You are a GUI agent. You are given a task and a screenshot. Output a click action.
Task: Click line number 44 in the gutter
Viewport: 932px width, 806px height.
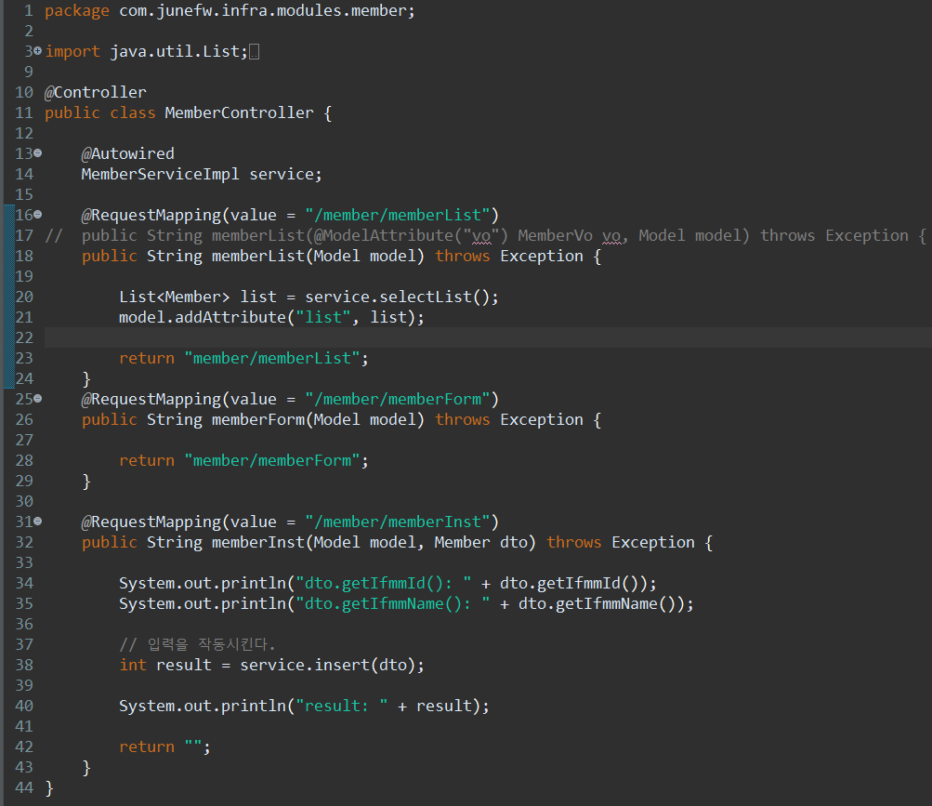(x=24, y=787)
